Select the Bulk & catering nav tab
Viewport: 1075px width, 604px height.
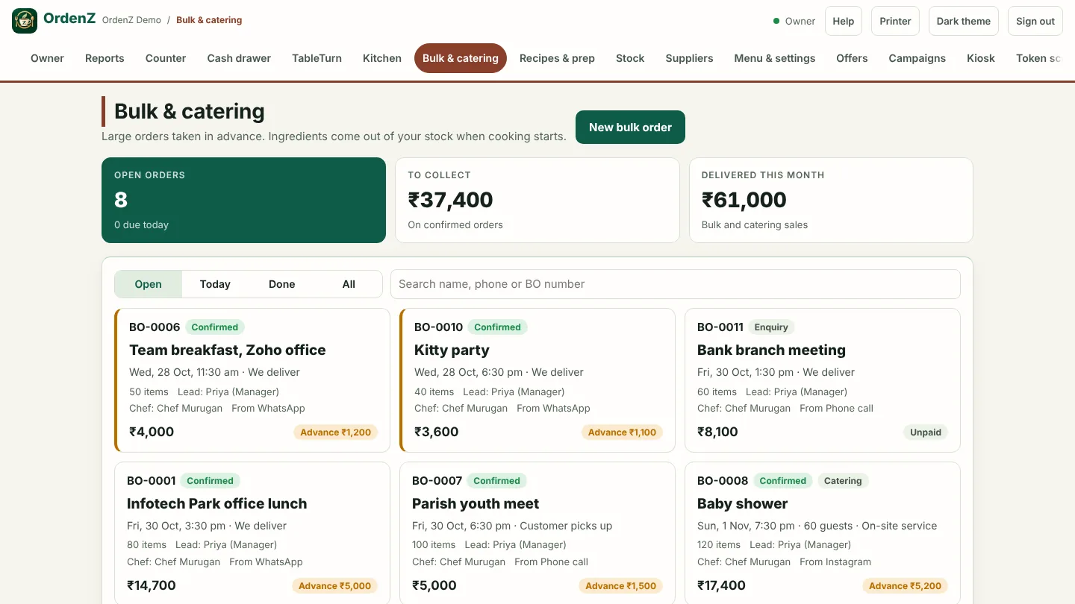pos(461,58)
